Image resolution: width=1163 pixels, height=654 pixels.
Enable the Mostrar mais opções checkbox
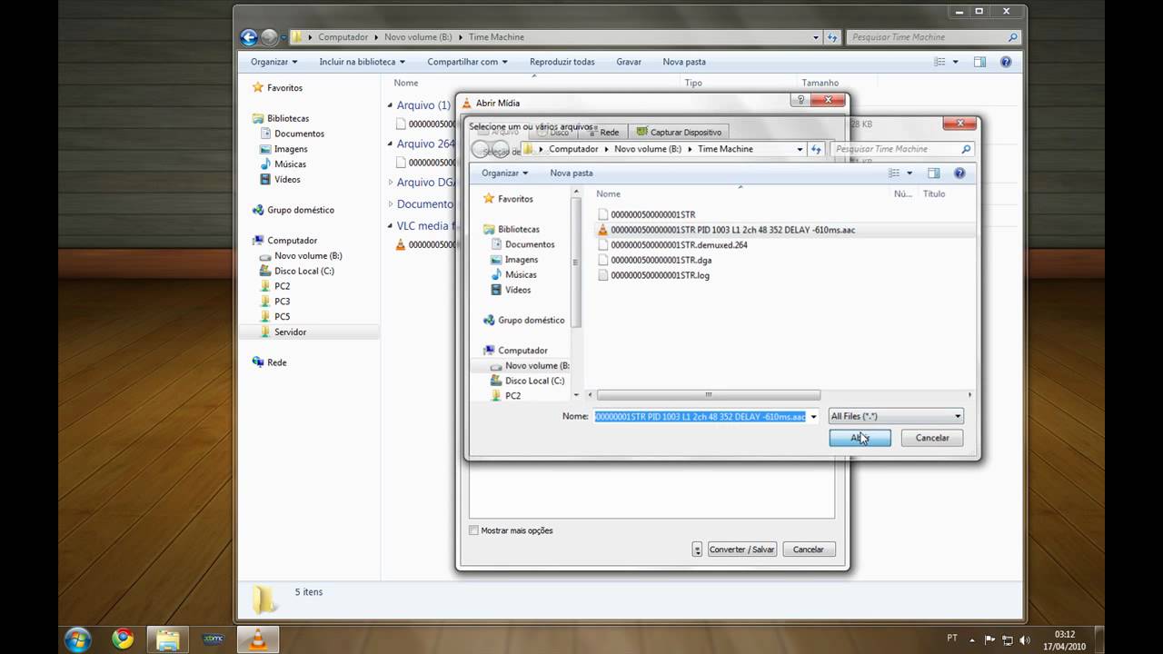pos(473,530)
